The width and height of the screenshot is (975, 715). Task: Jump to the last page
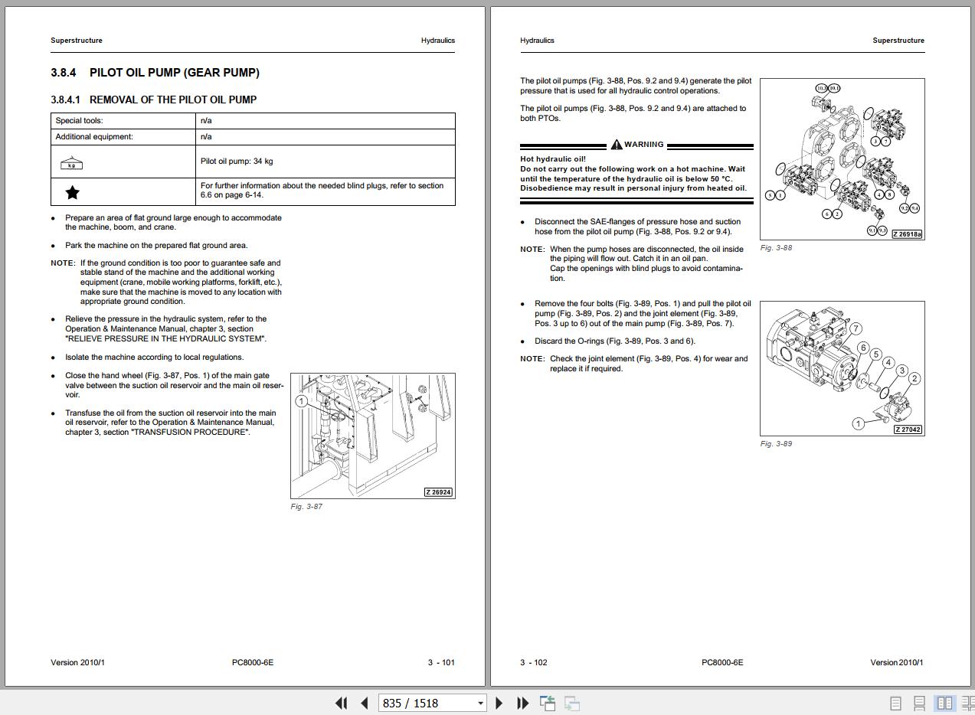coord(523,703)
